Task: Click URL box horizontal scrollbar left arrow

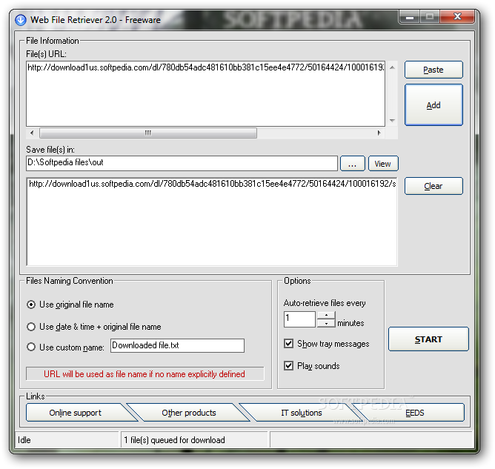Action: (32, 133)
